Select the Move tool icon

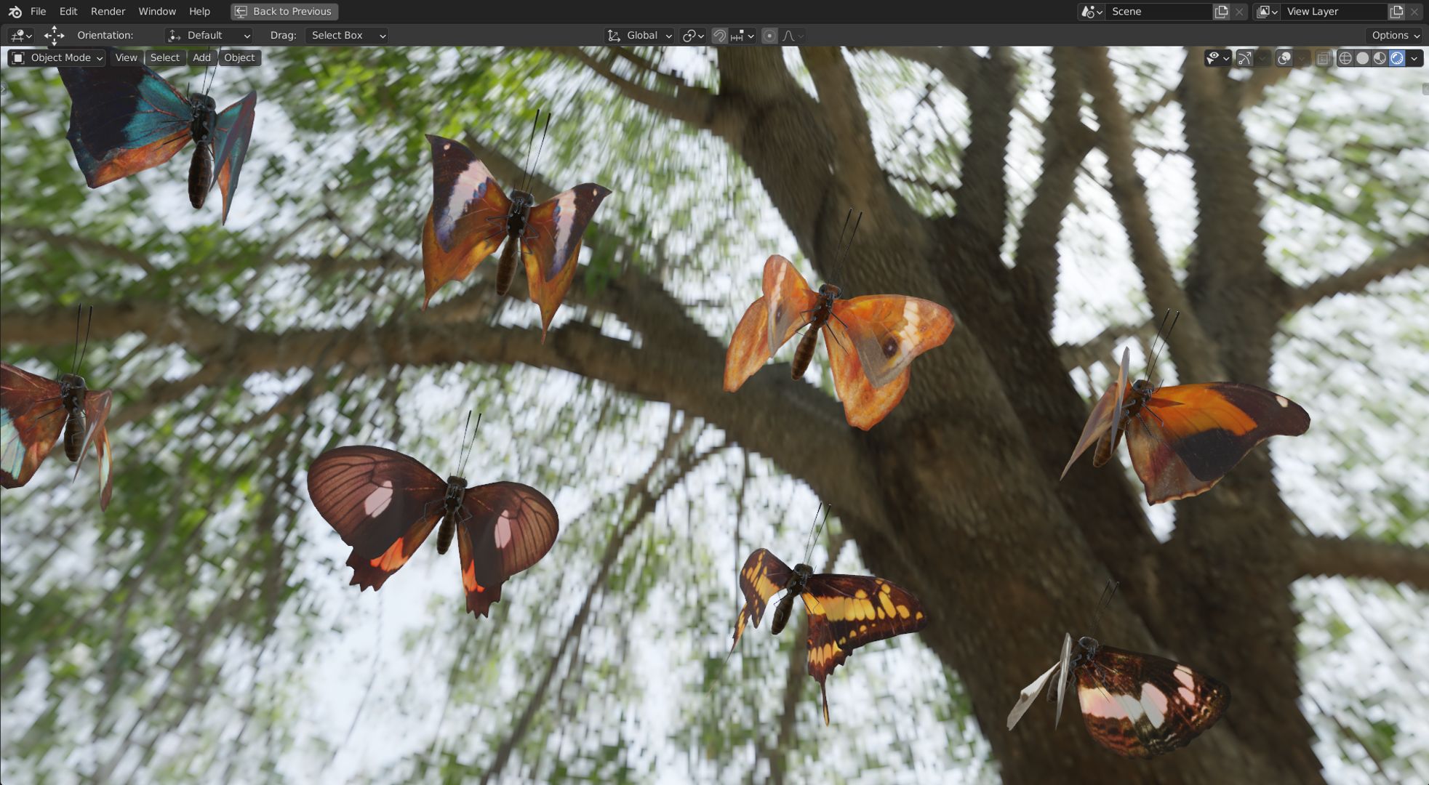[54, 36]
